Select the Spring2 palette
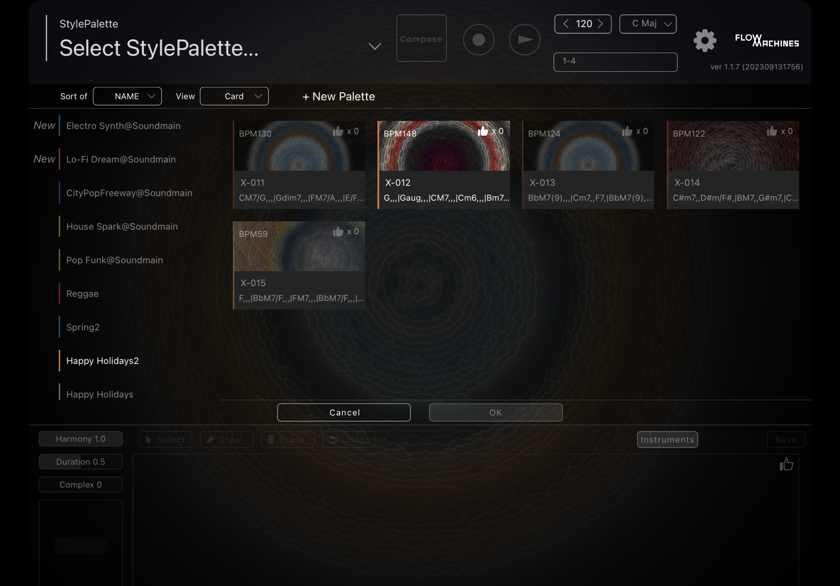The image size is (840, 586). (83, 327)
